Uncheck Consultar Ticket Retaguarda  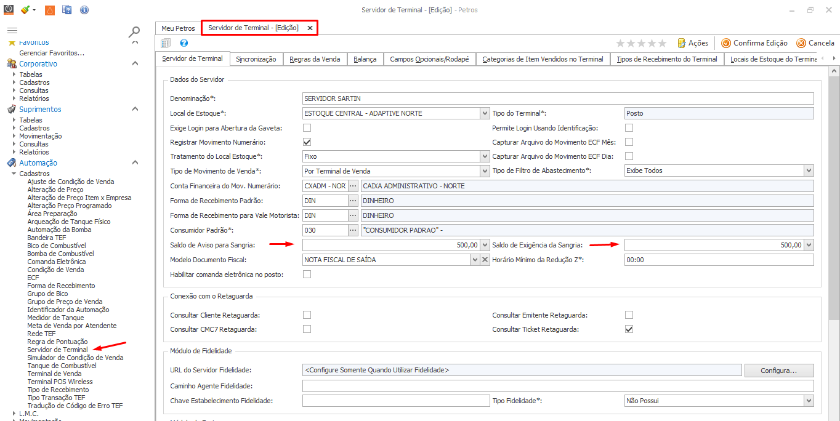coord(629,329)
